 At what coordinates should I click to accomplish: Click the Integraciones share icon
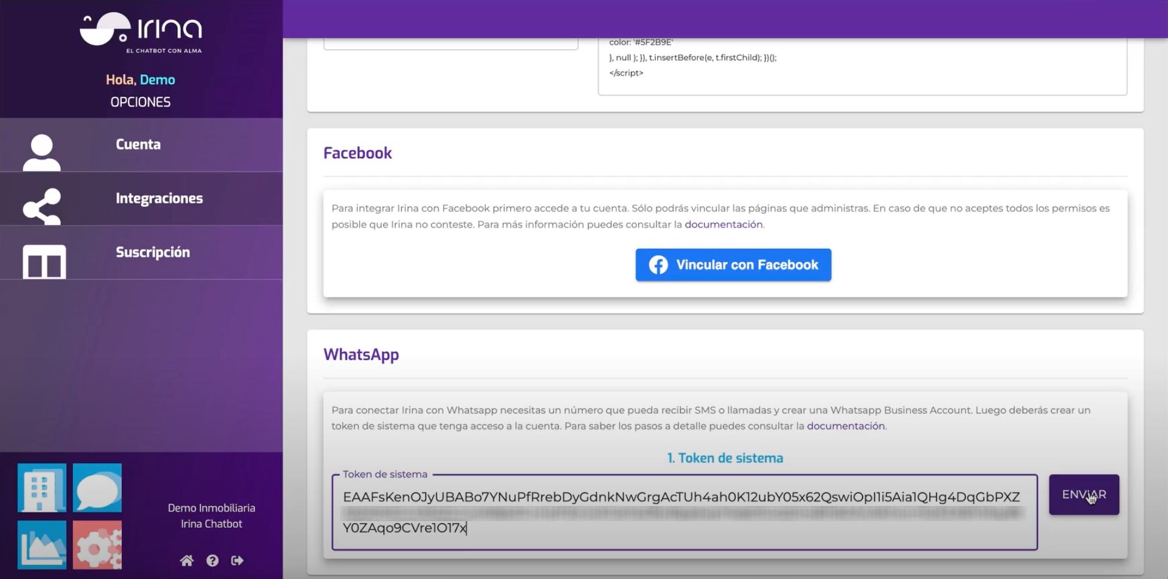pyautogui.click(x=42, y=206)
